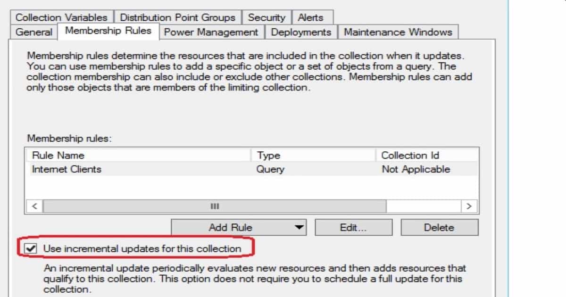The height and width of the screenshot is (297, 566).
Task: Go to the General tab
Action: pos(33,32)
